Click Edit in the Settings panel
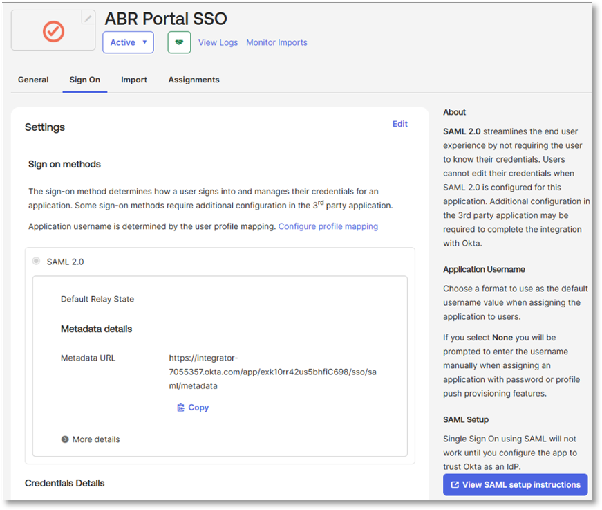The height and width of the screenshot is (510, 602). [x=399, y=124]
